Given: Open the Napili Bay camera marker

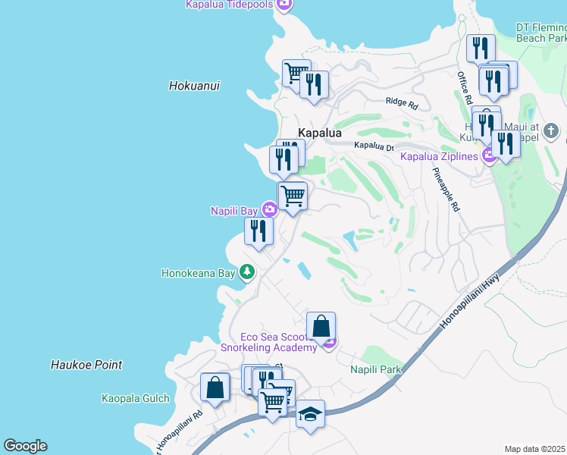Looking at the screenshot, I should click(269, 209).
